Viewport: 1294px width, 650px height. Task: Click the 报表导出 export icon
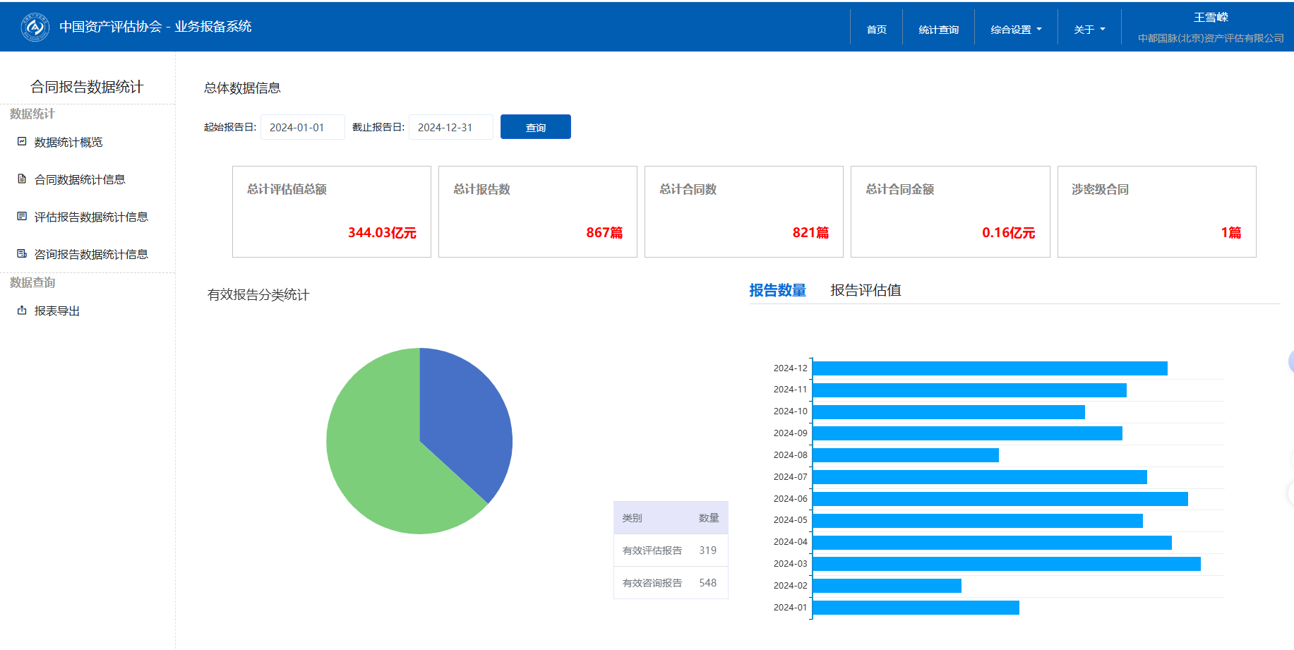pos(22,311)
